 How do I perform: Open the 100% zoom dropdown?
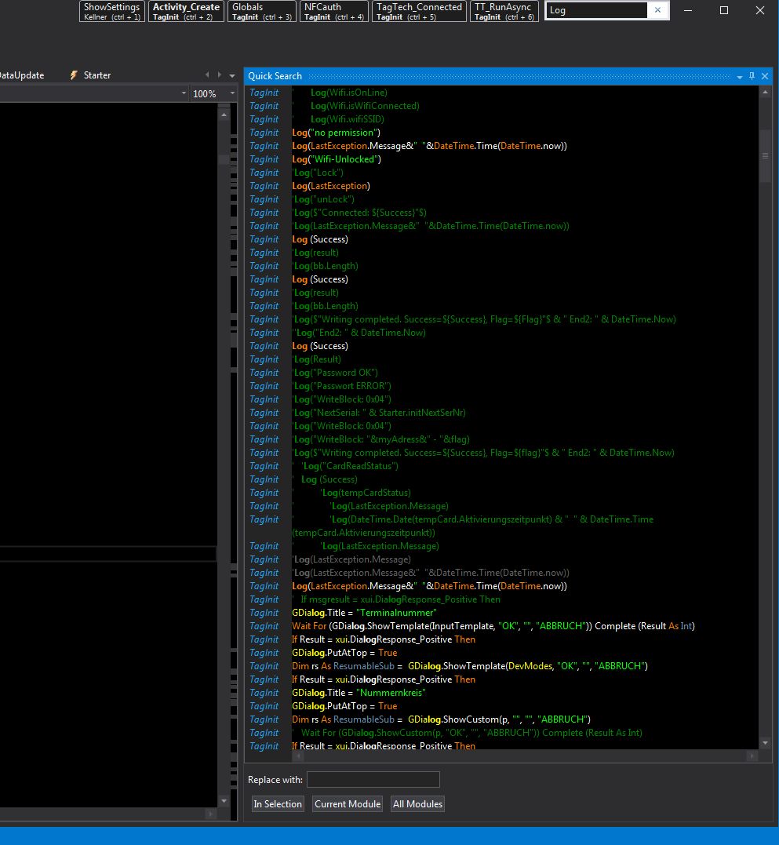pos(231,93)
